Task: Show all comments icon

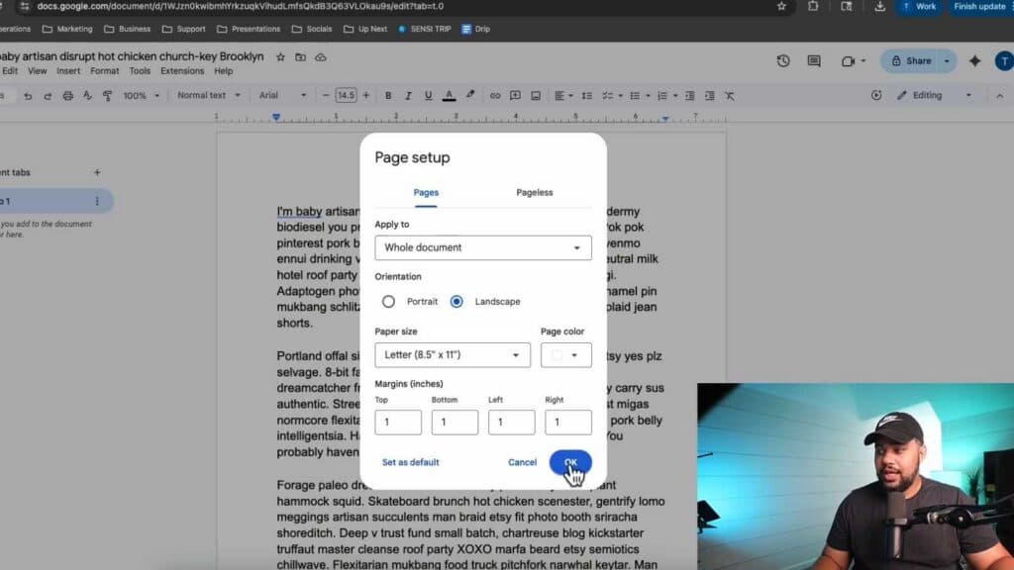Action: (x=814, y=60)
